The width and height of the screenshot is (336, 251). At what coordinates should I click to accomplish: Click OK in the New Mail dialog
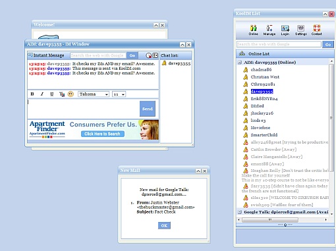coord(164,225)
